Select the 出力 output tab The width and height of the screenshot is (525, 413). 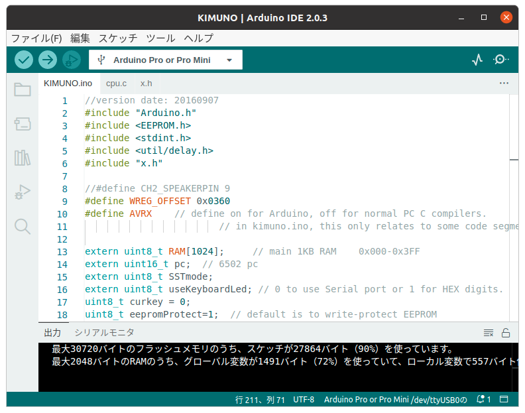(x=52, y=333)
